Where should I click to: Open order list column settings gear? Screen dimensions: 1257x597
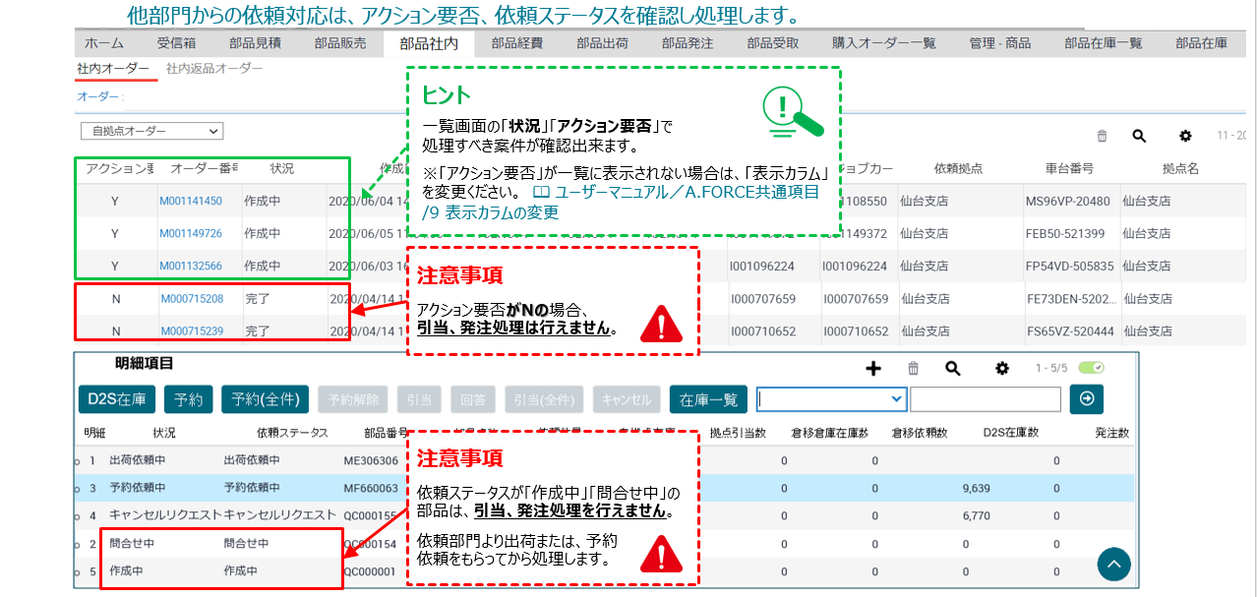1185,137
